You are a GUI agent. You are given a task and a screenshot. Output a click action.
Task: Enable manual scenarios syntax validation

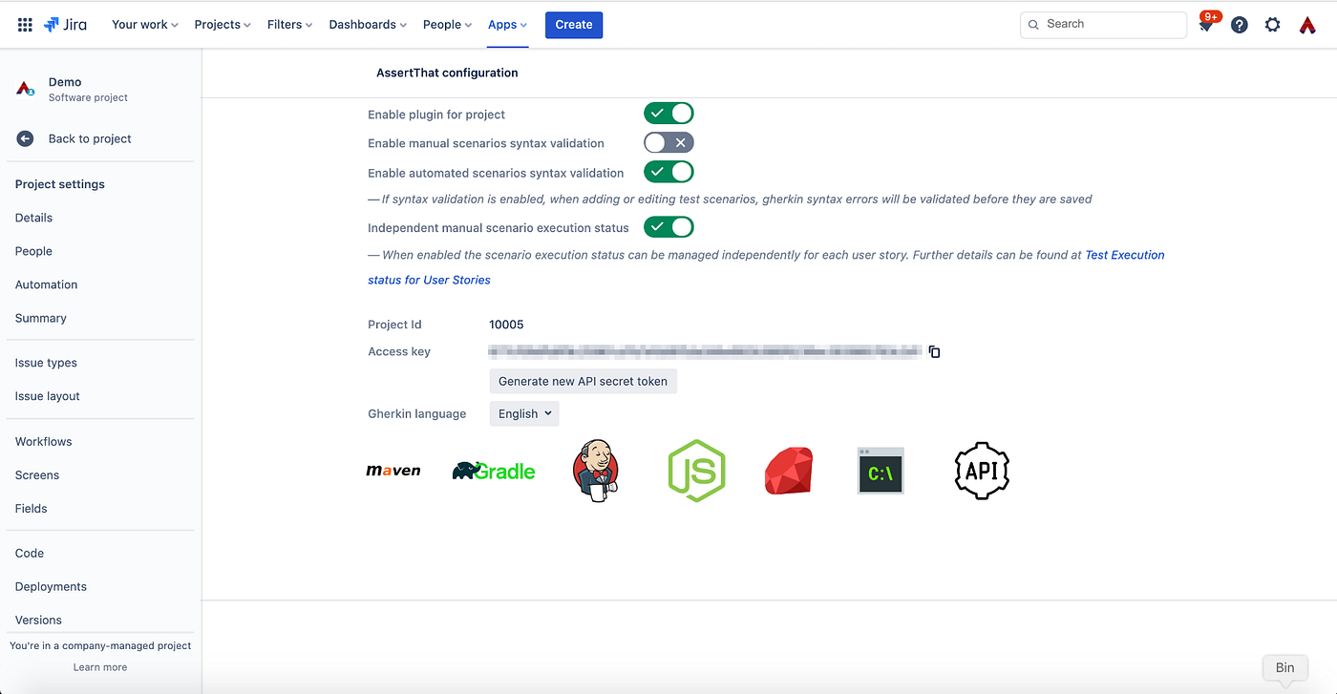tap(668, 141)
